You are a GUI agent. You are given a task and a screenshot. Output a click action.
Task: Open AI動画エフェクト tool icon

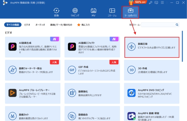(72, 47)
